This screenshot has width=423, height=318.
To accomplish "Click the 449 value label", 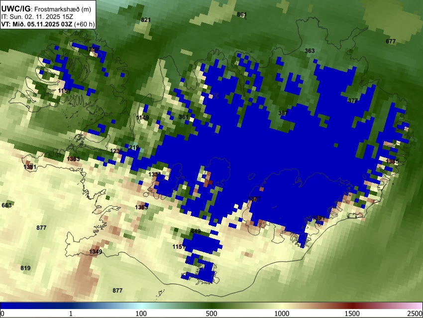I will pos(196,231).
